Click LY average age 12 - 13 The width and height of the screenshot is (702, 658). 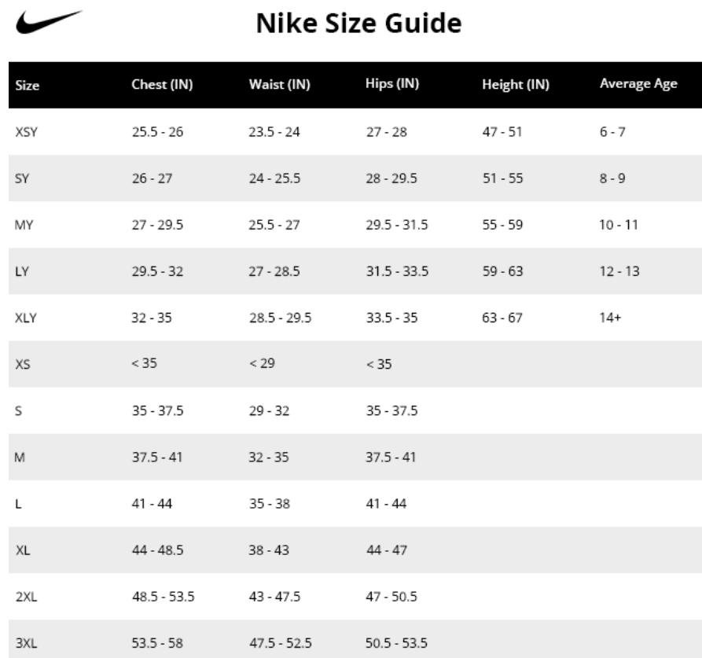pos(619,271)
